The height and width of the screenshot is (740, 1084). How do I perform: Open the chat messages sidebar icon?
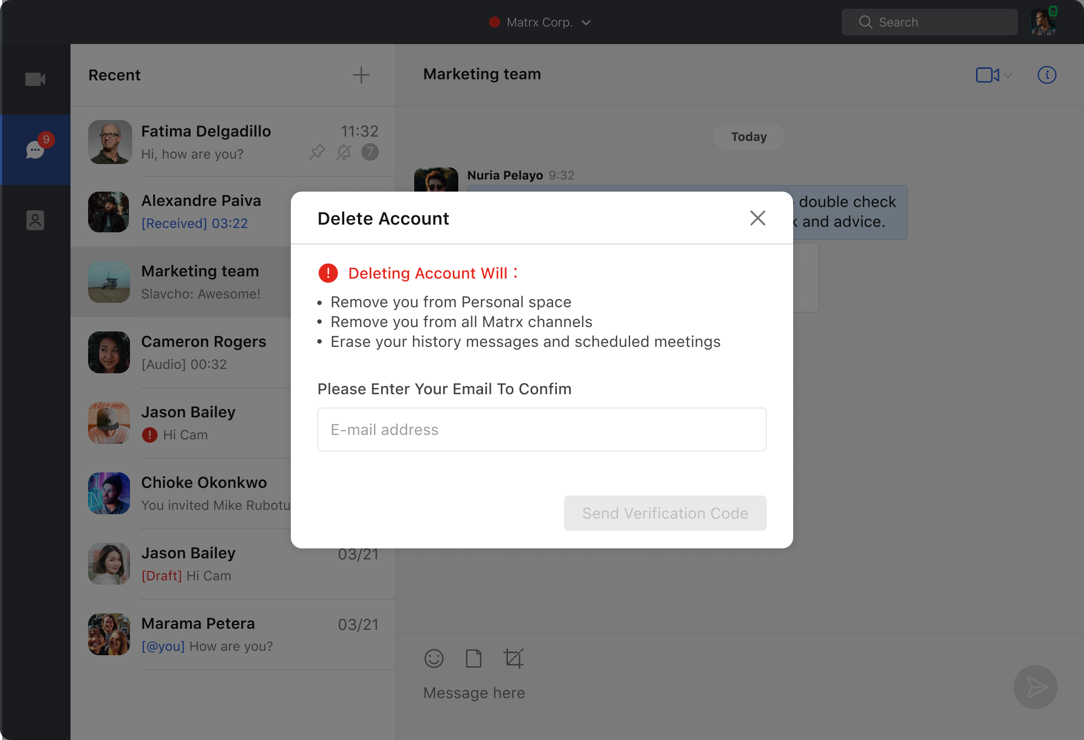(35, 149)
